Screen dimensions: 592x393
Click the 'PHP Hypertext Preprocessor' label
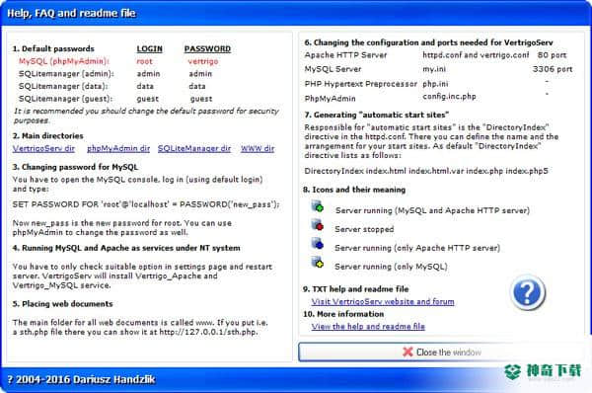[360, 84]
